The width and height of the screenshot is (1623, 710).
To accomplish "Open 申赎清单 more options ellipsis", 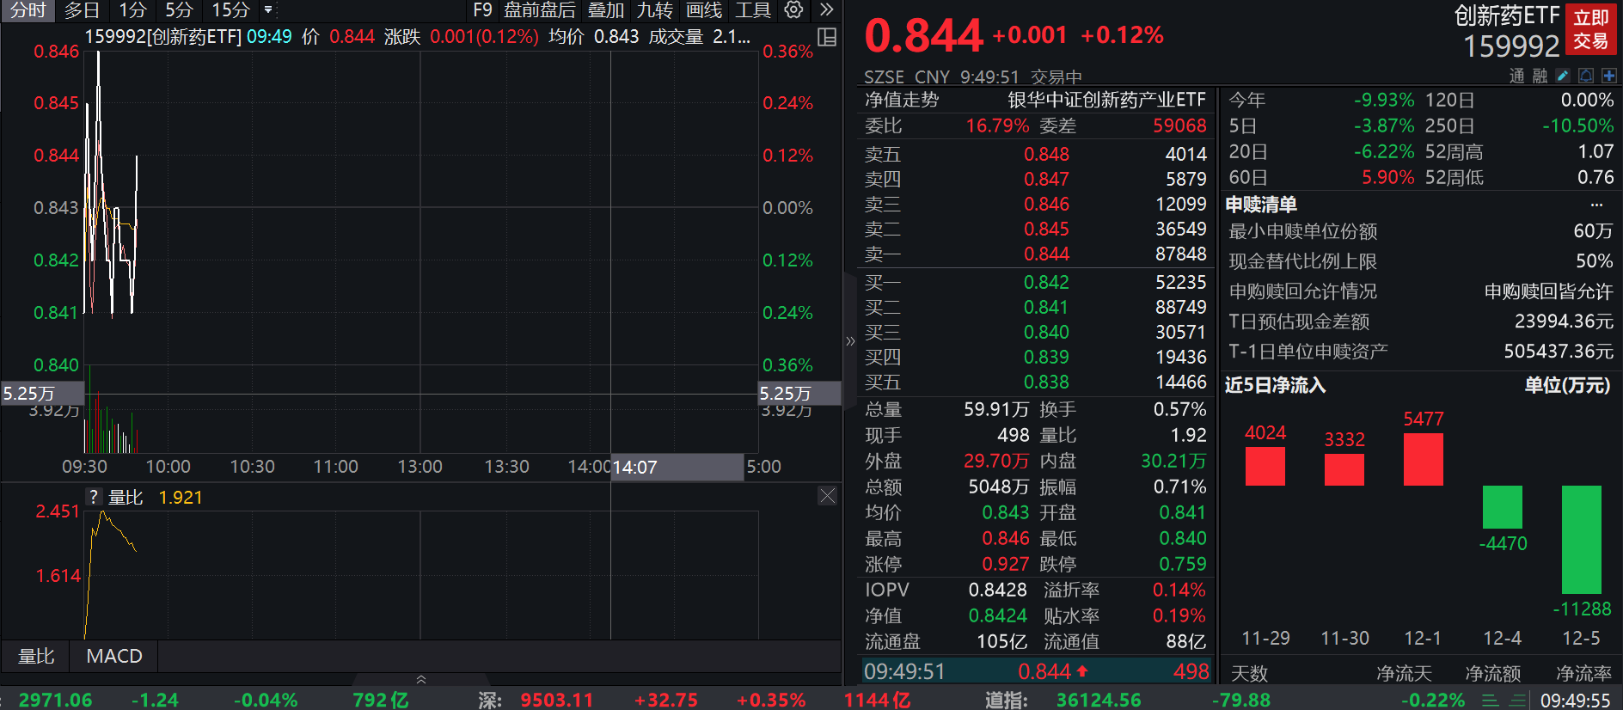I will point(1596,205).
